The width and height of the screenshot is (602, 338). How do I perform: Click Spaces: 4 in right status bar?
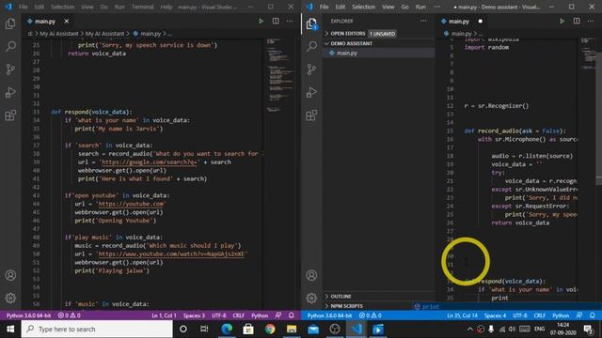pyautogui.click(x=496, y=315)
